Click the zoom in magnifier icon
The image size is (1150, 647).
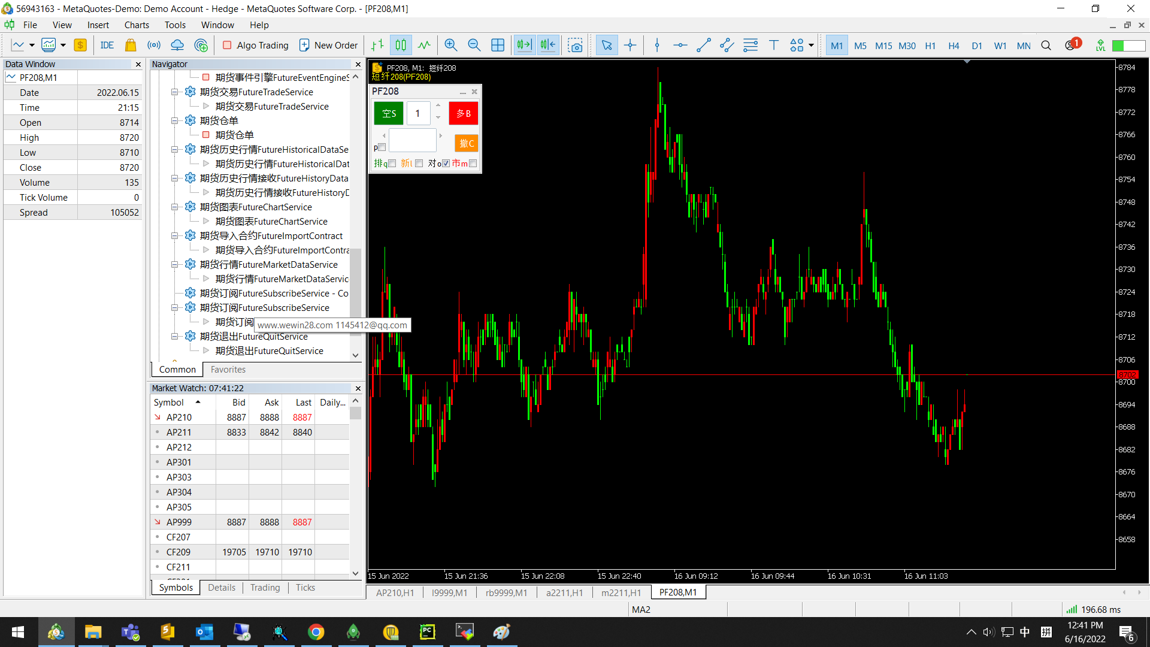pyautogui.click(x=451, y=46)
